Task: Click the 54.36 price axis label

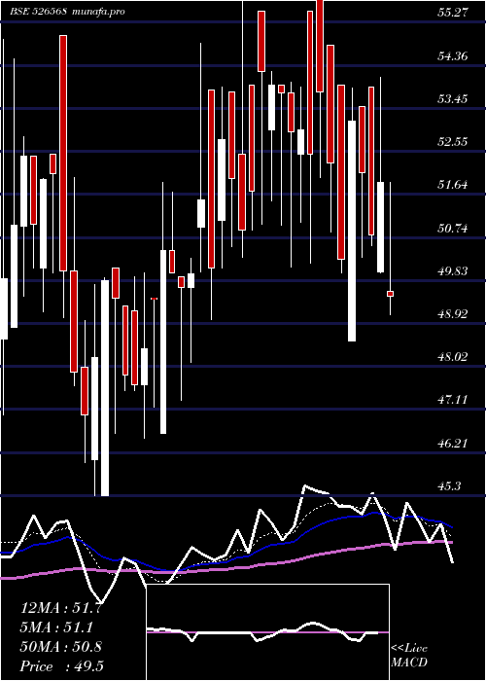Action: coord(453,55)
